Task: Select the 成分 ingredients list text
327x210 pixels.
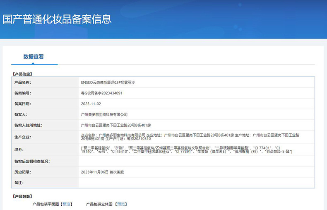Action: click(186, 150)
